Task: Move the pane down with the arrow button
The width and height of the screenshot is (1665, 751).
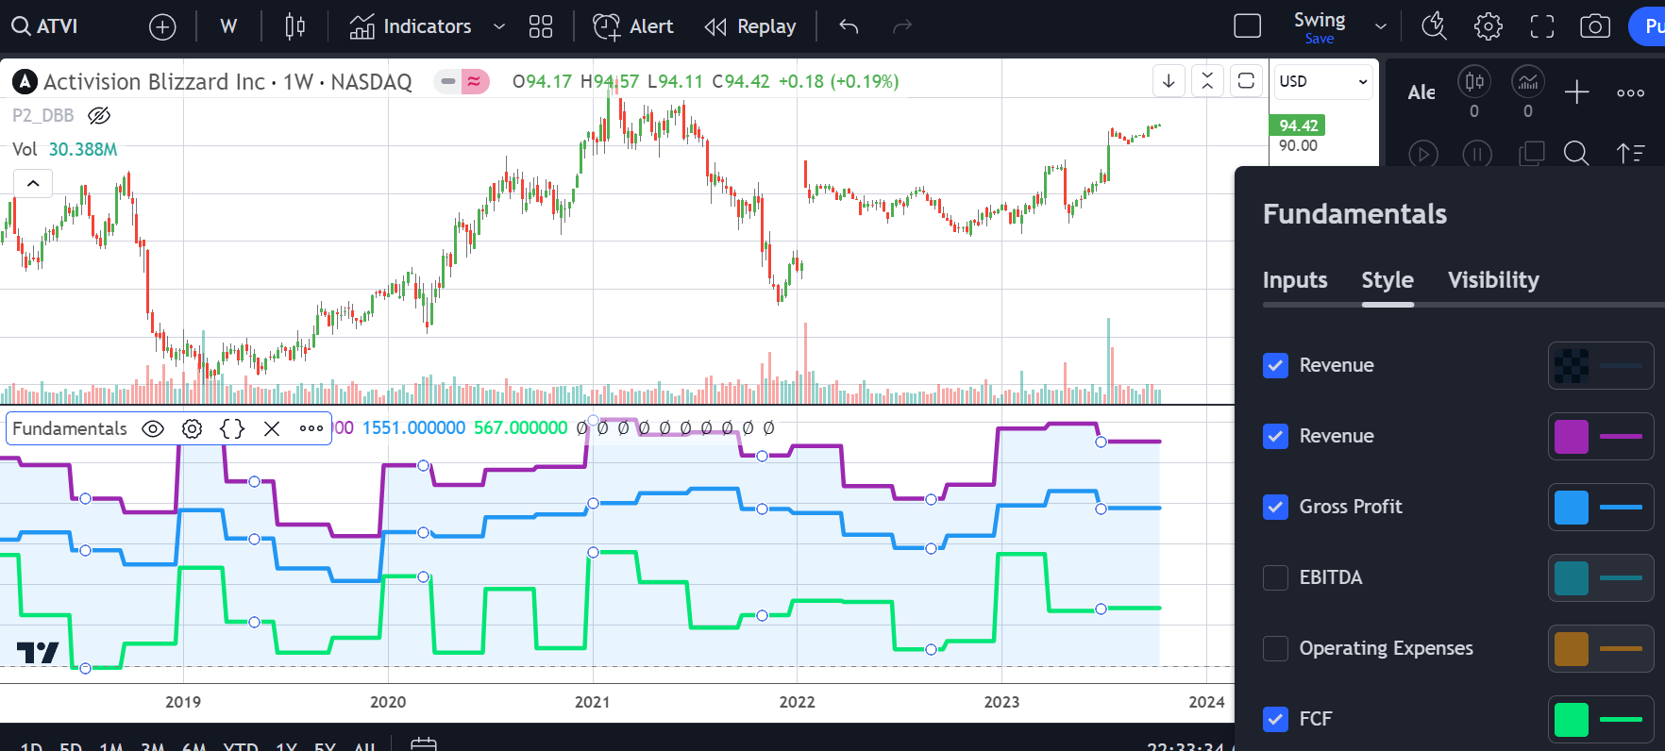Action: (1169, 81)
